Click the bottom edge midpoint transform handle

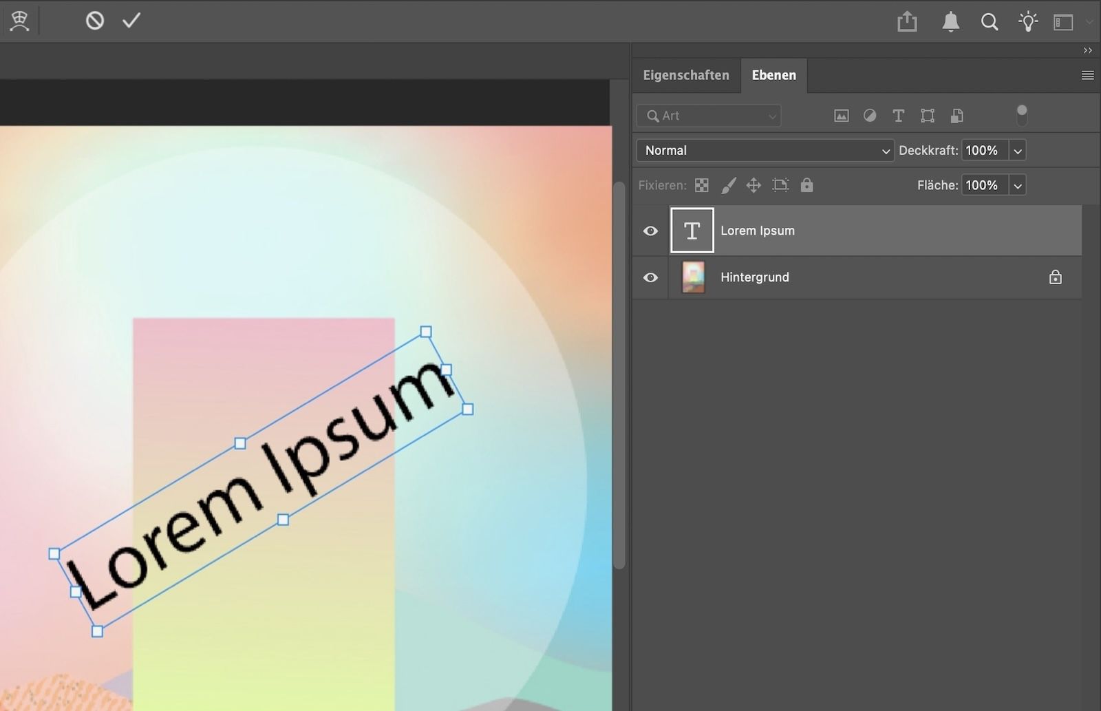(283, 520)
